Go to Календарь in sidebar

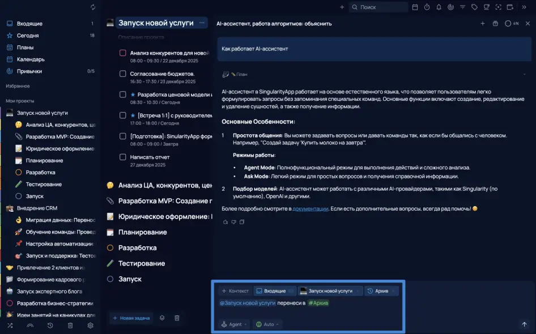(x=31, y=59)
